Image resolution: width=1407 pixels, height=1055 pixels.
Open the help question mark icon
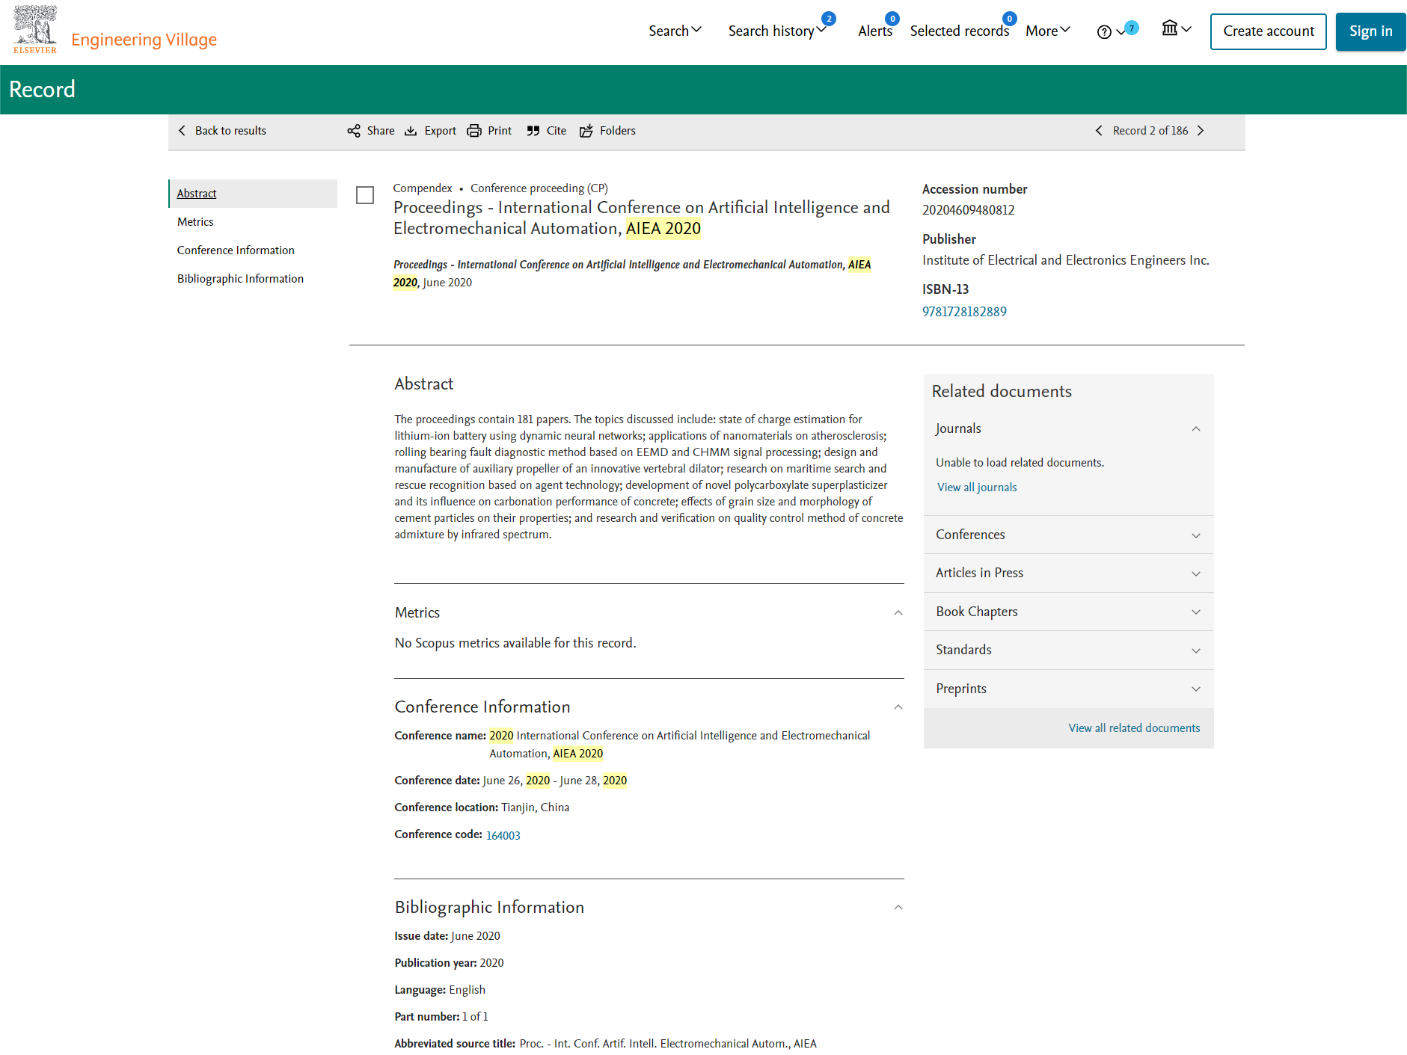point(1104,31)
